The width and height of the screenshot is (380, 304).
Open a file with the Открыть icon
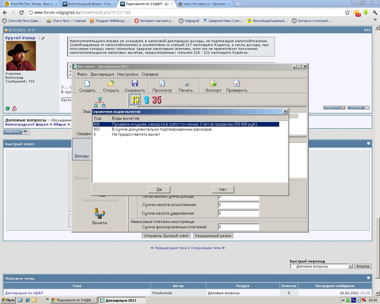click(111, 83)
